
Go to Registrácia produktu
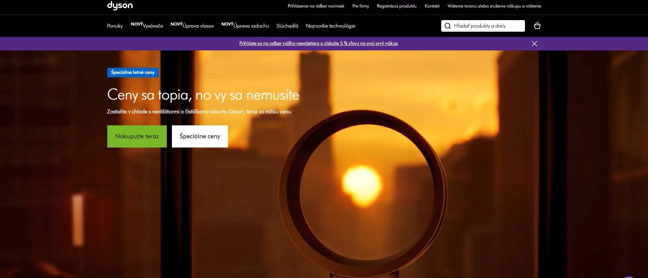tap(396, 6)
